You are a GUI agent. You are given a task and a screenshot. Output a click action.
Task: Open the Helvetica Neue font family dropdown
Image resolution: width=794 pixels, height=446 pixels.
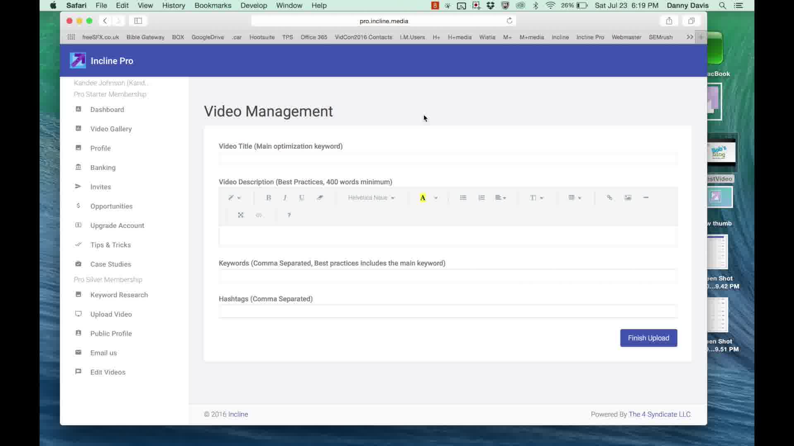(371, 198)
